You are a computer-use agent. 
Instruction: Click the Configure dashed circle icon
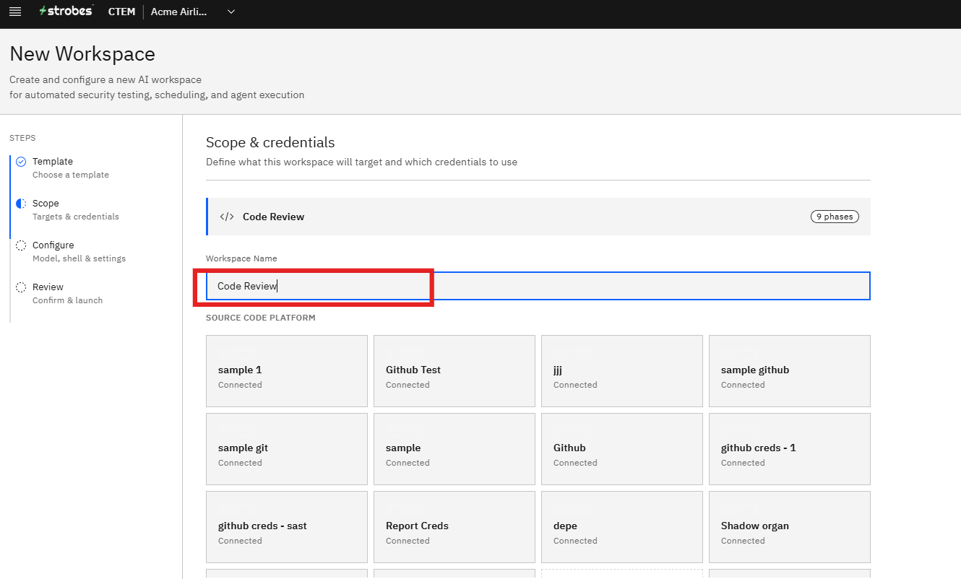click(21, 245)
